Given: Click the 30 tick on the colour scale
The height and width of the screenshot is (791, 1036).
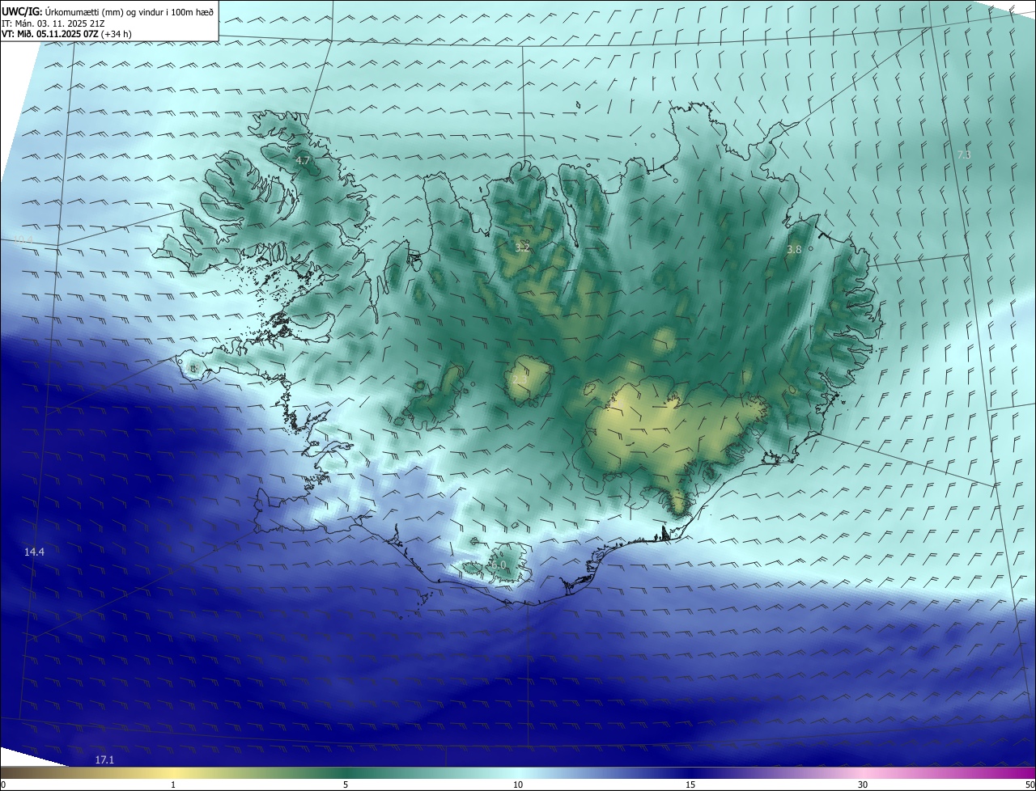Looking at the screenshot, I should 863,785.
